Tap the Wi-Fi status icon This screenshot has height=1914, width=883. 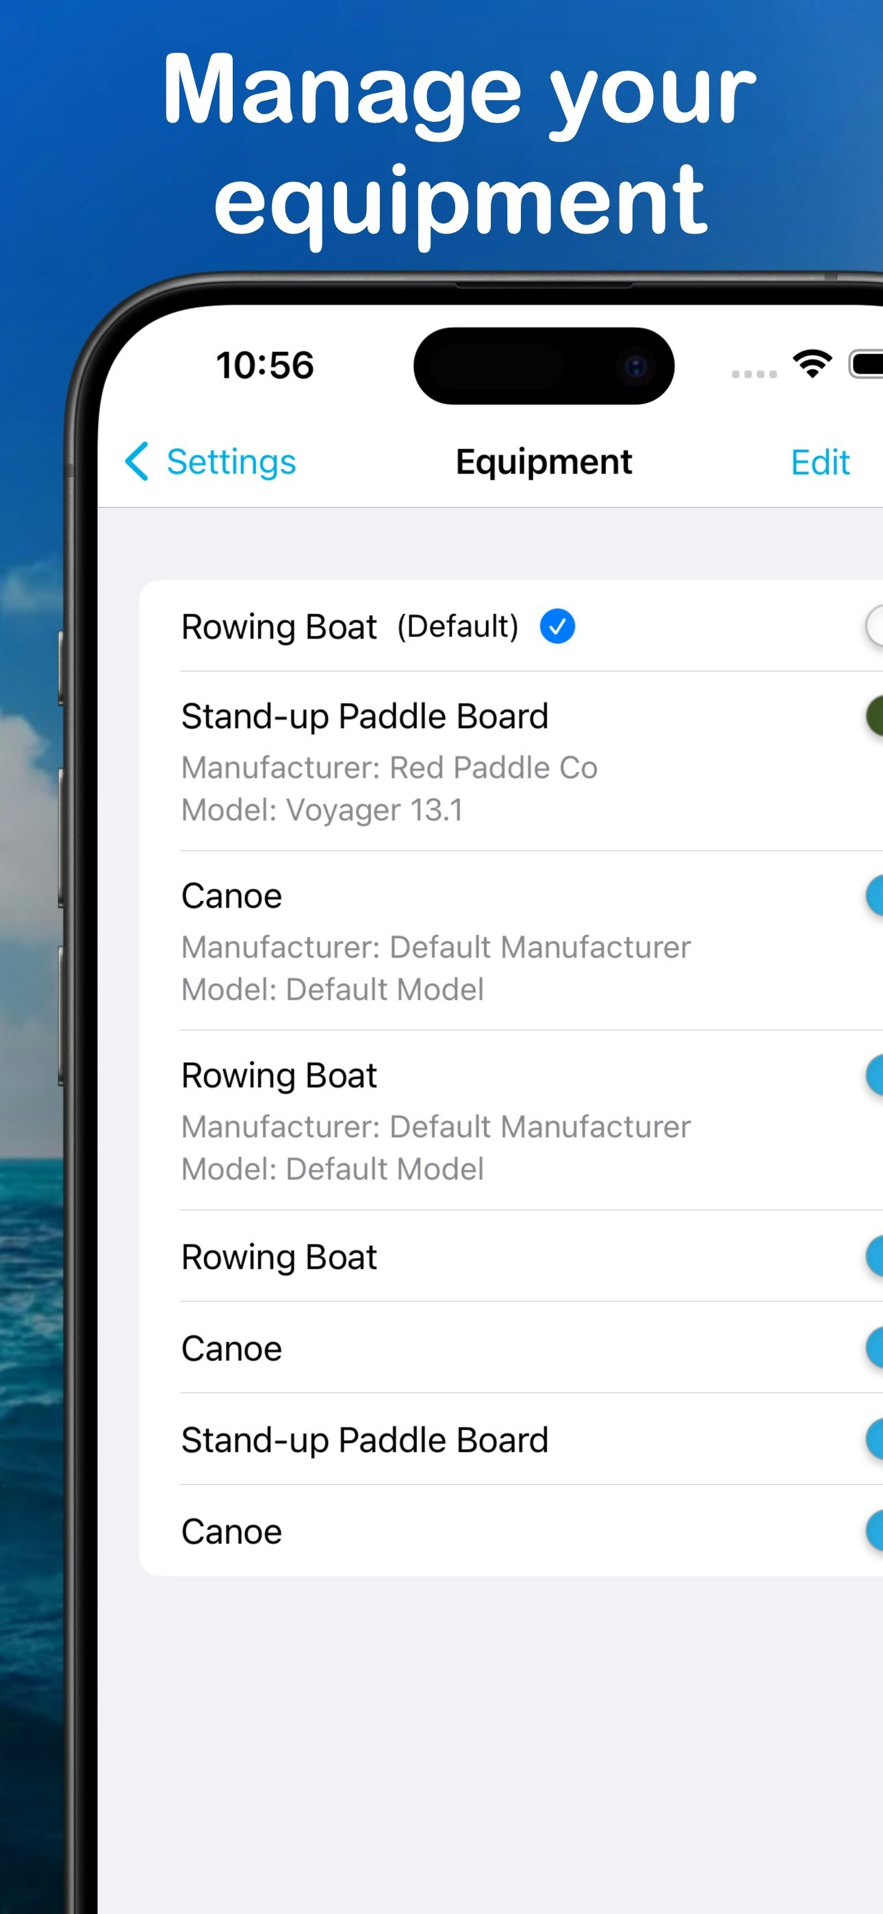[812, 363]
